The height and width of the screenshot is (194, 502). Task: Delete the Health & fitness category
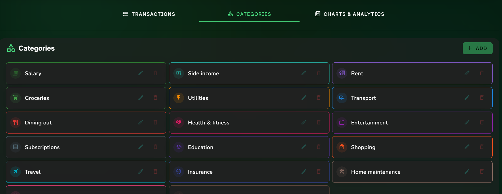pos(319,122)
